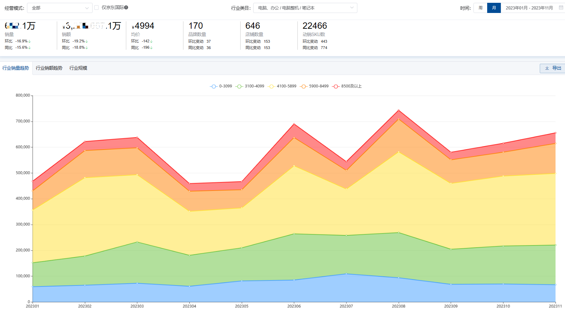The height and width of the screenshot is (311, 565).
Task: Click the blue data point at 202307
Action: 346,274
